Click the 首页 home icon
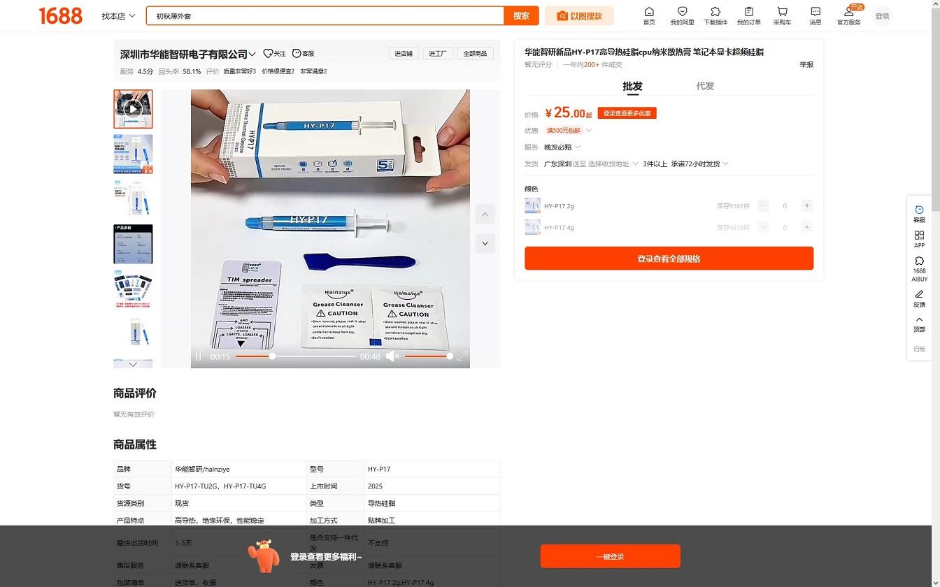The height and width of the screenshot is (587, 940). pyautogui.click(x=649, y=12)
